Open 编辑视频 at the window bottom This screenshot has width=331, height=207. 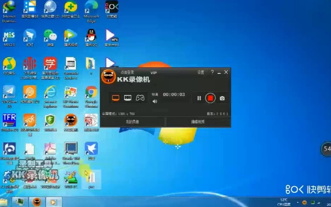coord(198,122)
